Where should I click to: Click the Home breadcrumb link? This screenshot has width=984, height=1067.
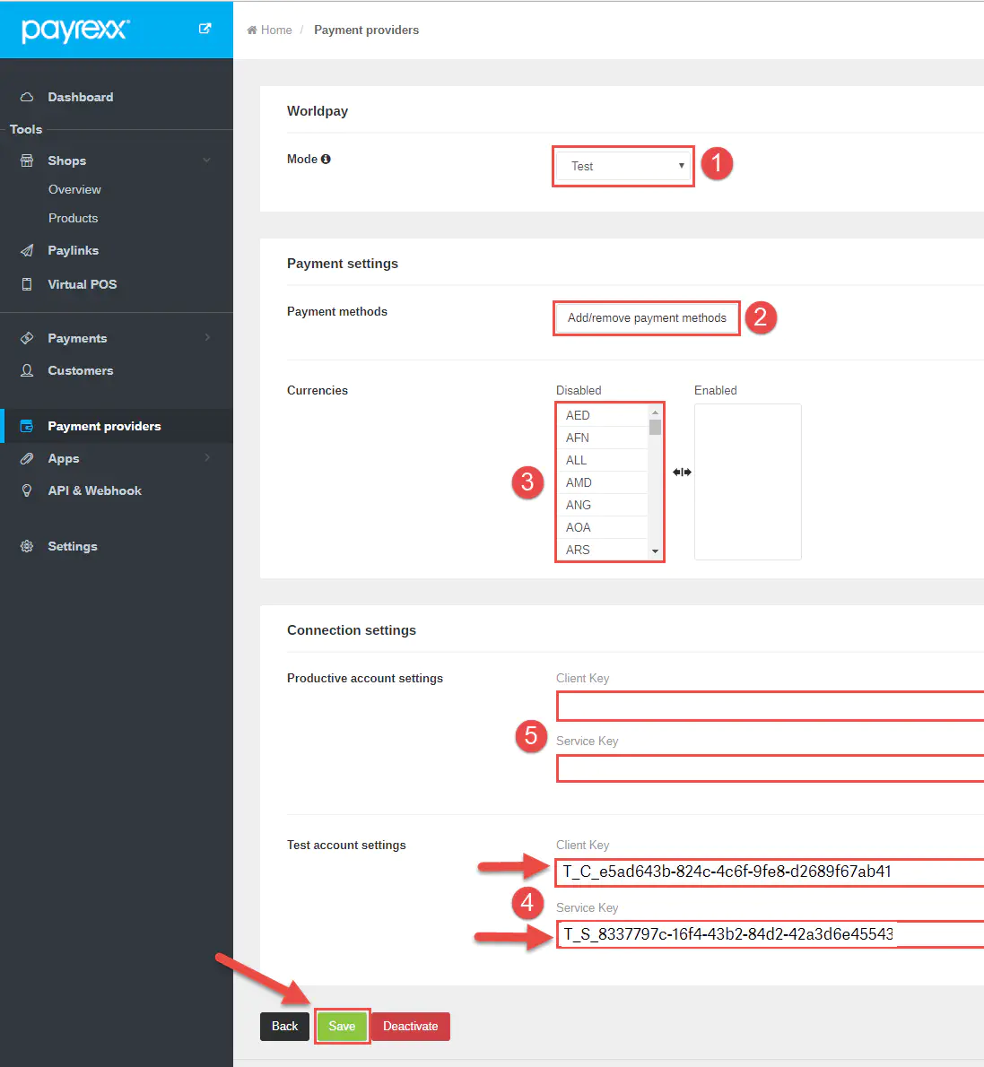pos(275,30)
